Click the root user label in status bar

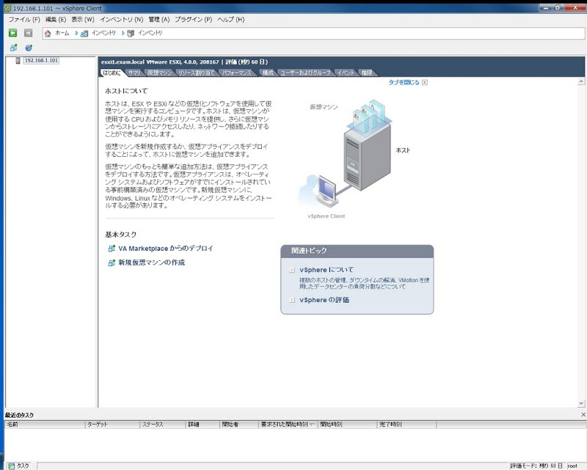click(x=572, y=466)
